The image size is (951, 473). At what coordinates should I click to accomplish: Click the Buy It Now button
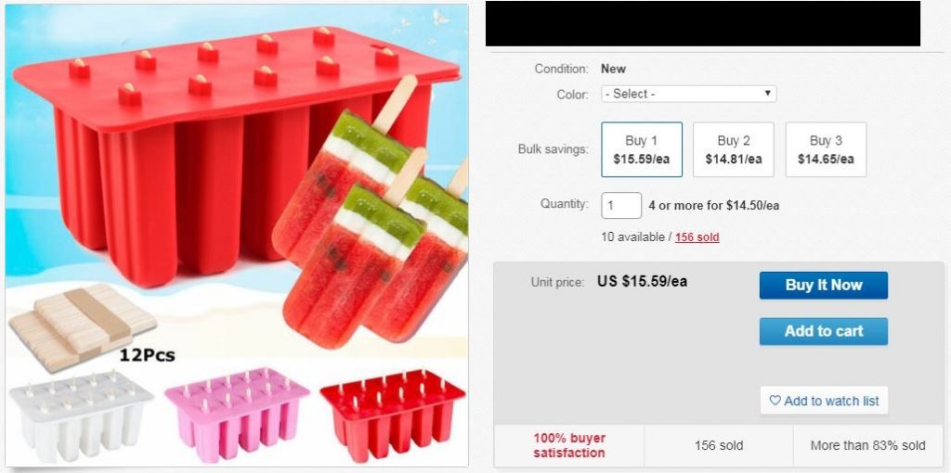[x=824, y=286]
